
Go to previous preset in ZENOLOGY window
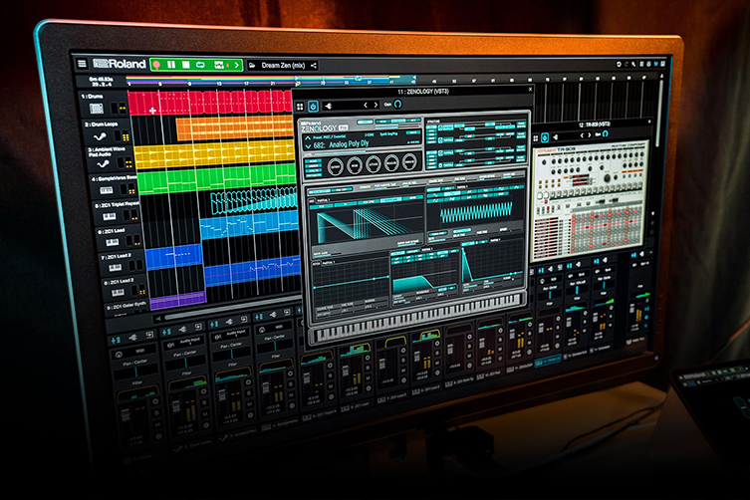[x=366, y=105]
